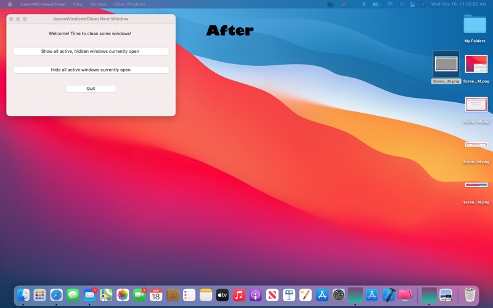Open the Mail app in dock
The width and height of the screenshot is (493, 308).
point(90,295)
